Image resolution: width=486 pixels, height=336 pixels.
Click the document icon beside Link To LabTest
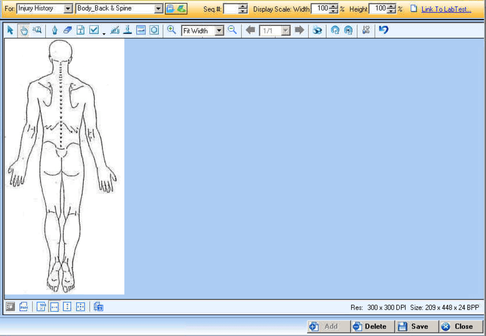coord(413,9)
